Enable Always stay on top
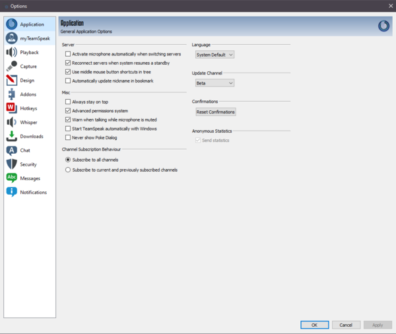 (x=68, y=102)
